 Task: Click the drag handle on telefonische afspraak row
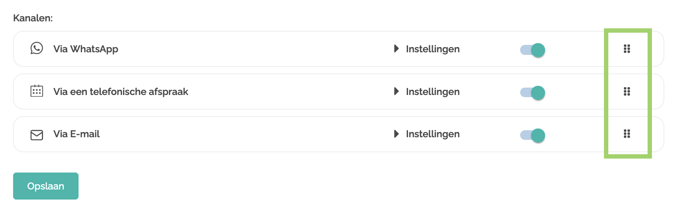click(627, 91)
